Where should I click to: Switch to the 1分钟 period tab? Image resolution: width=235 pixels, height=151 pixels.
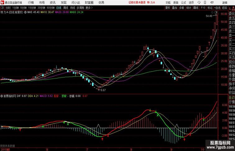coord(16,8)
